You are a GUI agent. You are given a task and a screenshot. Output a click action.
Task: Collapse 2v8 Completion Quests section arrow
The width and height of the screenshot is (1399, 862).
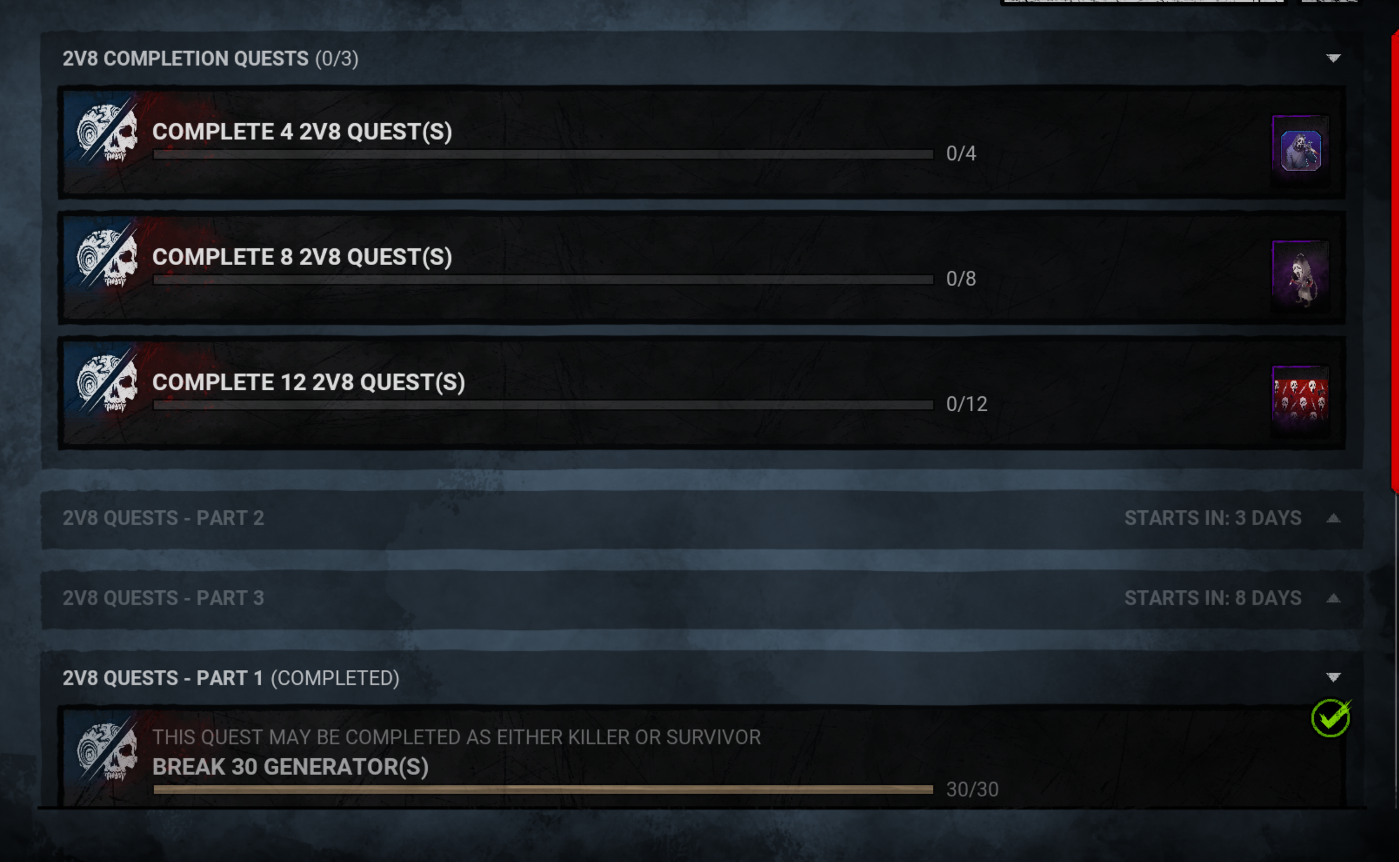tap(1333, 58)
